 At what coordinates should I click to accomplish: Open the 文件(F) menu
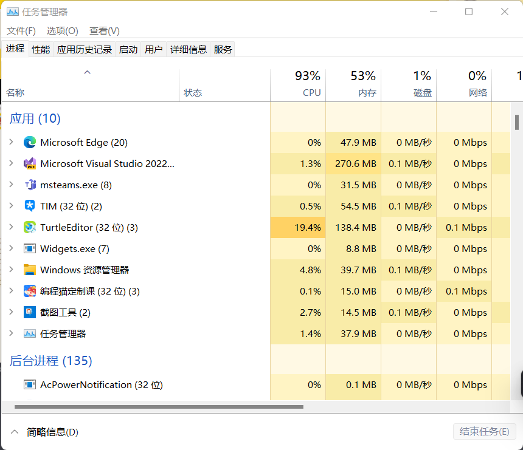click(21, 31)
